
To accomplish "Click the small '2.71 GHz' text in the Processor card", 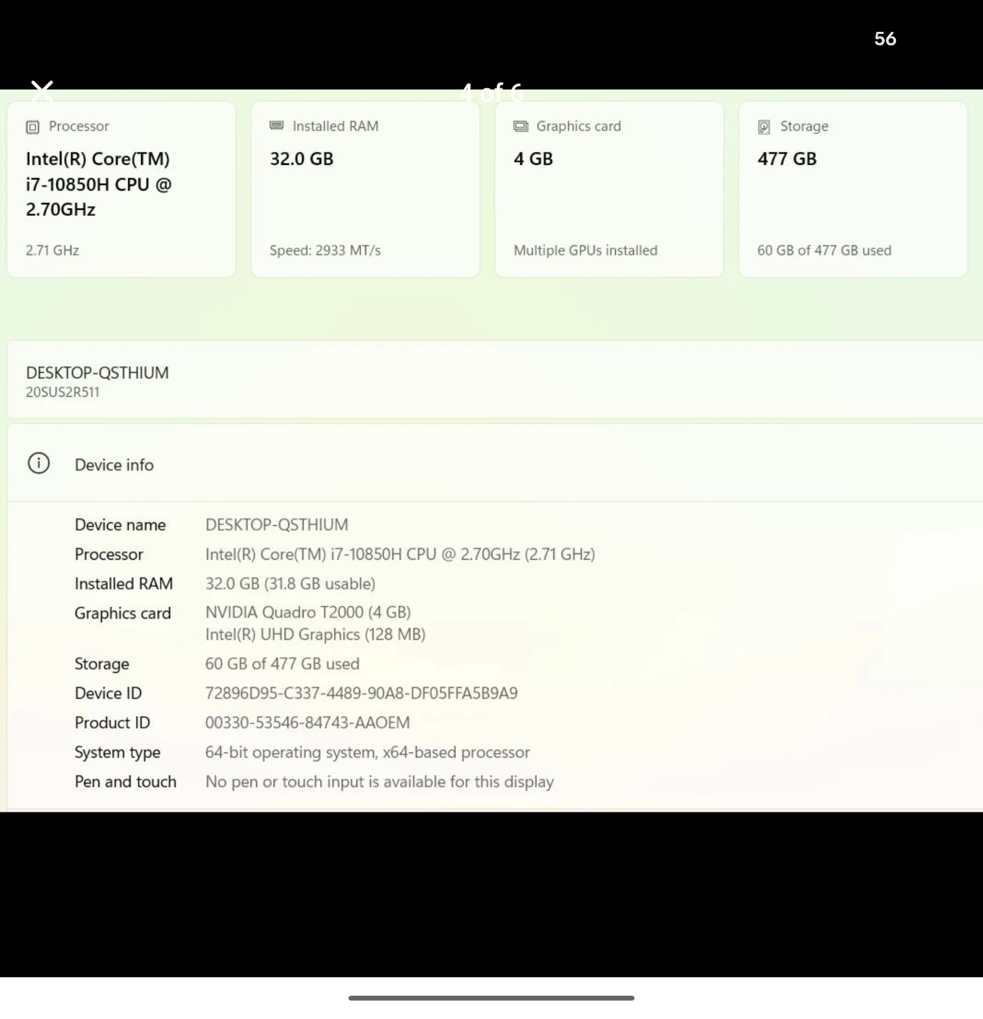I will [52, 251].
